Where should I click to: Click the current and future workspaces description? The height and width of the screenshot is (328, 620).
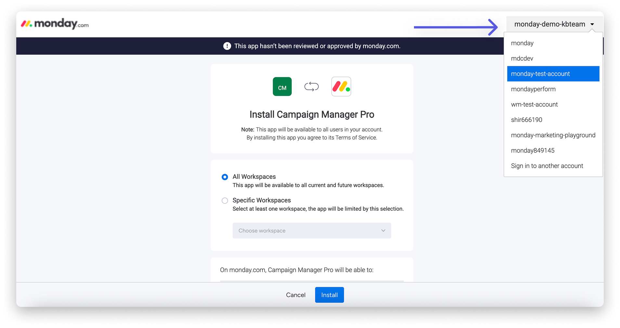tap(308, 185)
